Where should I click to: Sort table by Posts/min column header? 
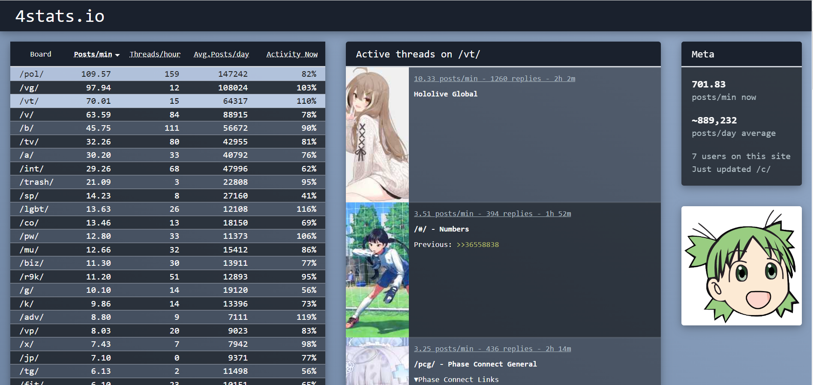click(93, 54)
